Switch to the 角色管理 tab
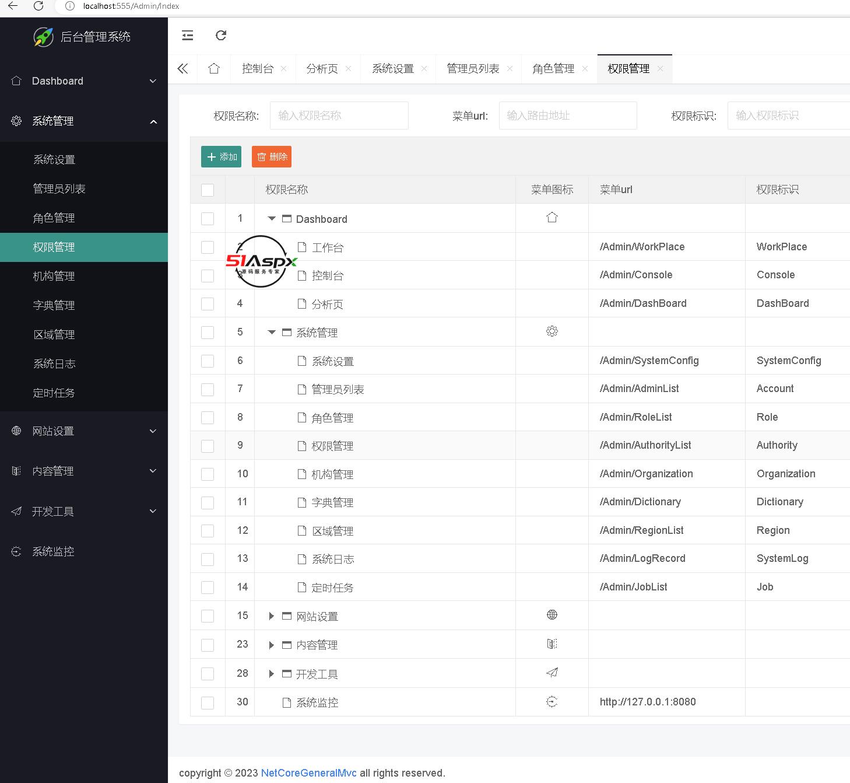Screen dimensions: 850x783 [553, 69]
